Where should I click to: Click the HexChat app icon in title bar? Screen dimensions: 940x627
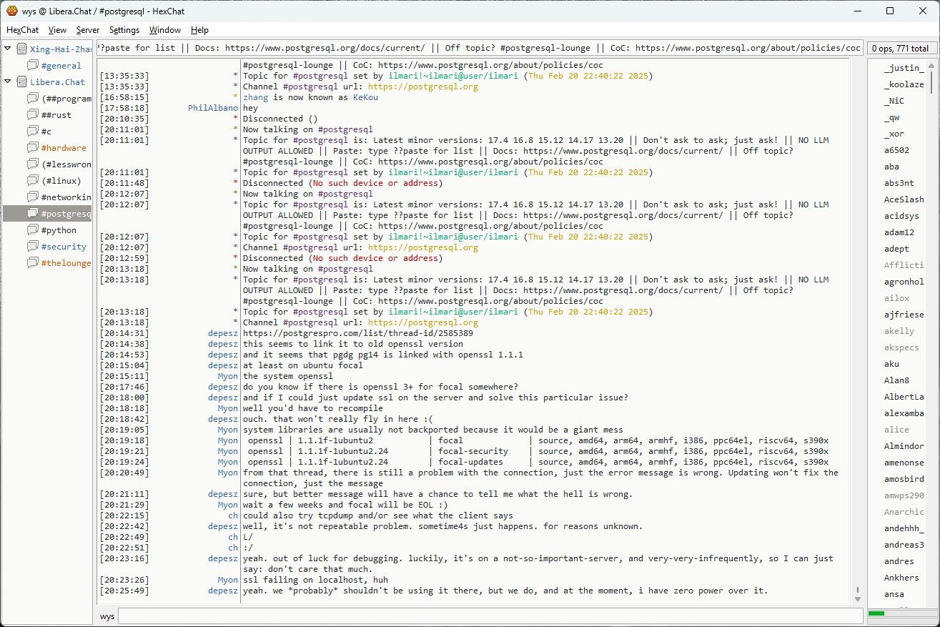pos(12,11)
